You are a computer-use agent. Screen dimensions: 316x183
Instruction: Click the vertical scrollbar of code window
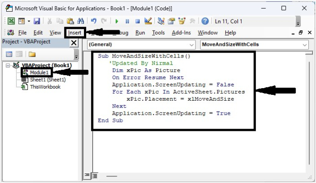[309, 113]
